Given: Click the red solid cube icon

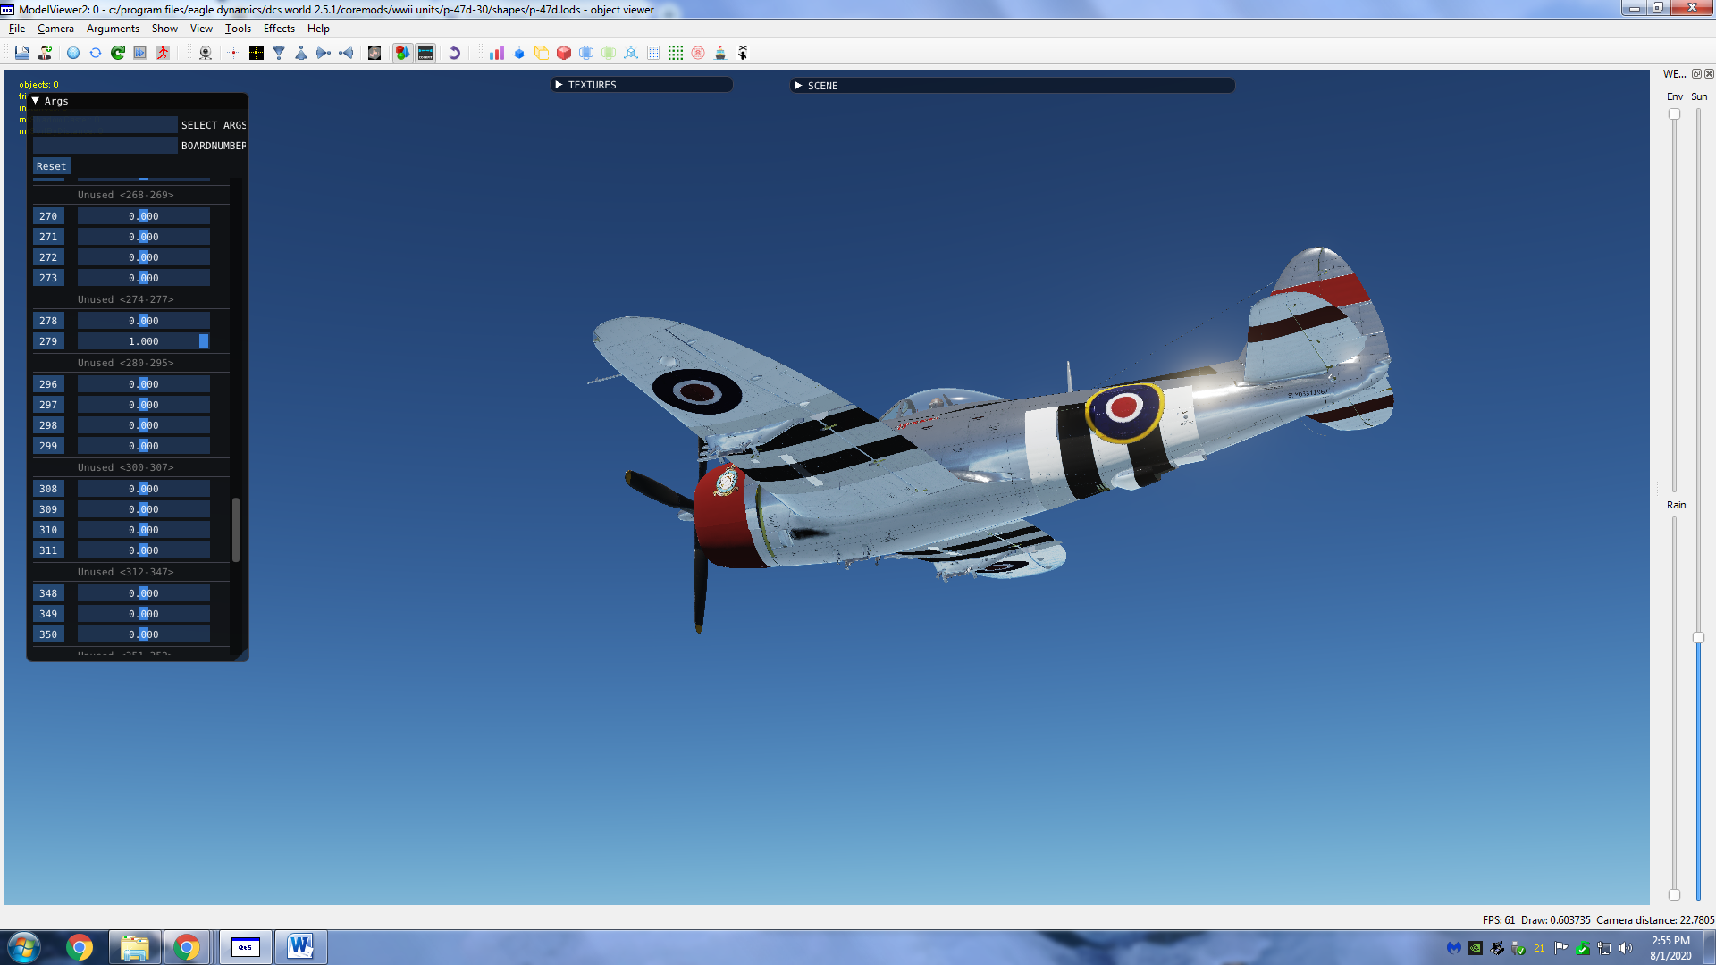Looking at the screenshot, I should click(x=564, y=54).
